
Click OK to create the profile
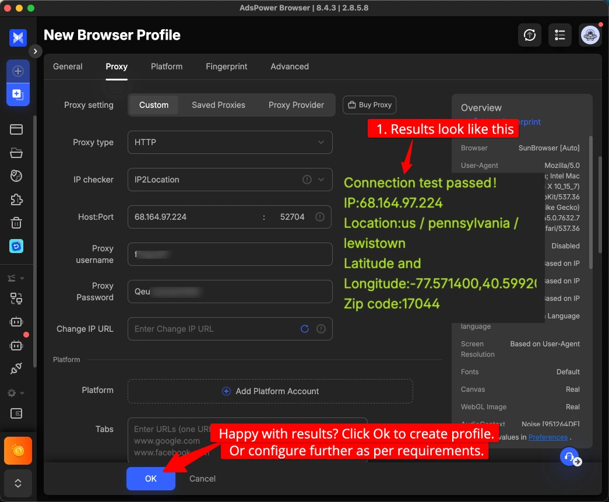point(151,479)
